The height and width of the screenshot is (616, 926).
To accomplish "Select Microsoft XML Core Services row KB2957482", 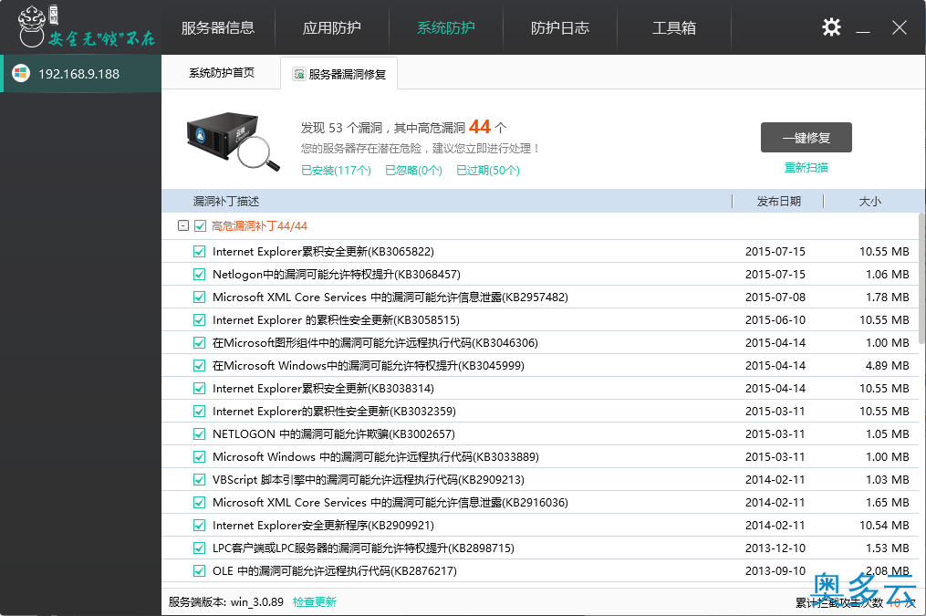I will tap(540, 298).
